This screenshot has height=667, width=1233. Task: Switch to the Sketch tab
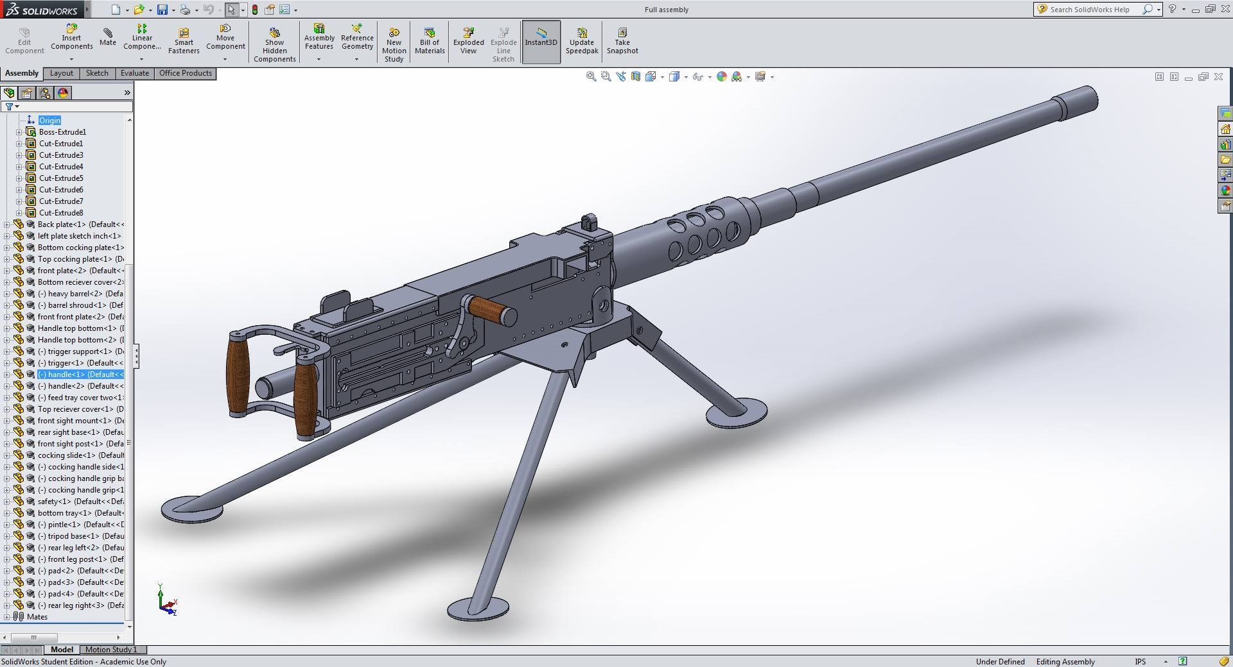coord(97,73)
